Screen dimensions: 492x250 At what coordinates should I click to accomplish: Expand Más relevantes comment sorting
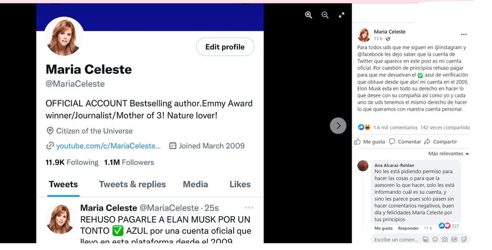(449, 154)
